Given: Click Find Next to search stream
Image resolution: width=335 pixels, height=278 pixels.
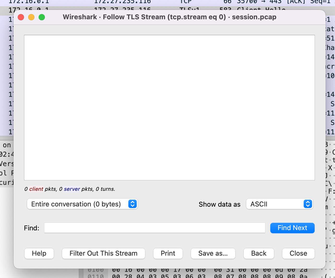Looking at the screenshot, I should click(292, 228).
